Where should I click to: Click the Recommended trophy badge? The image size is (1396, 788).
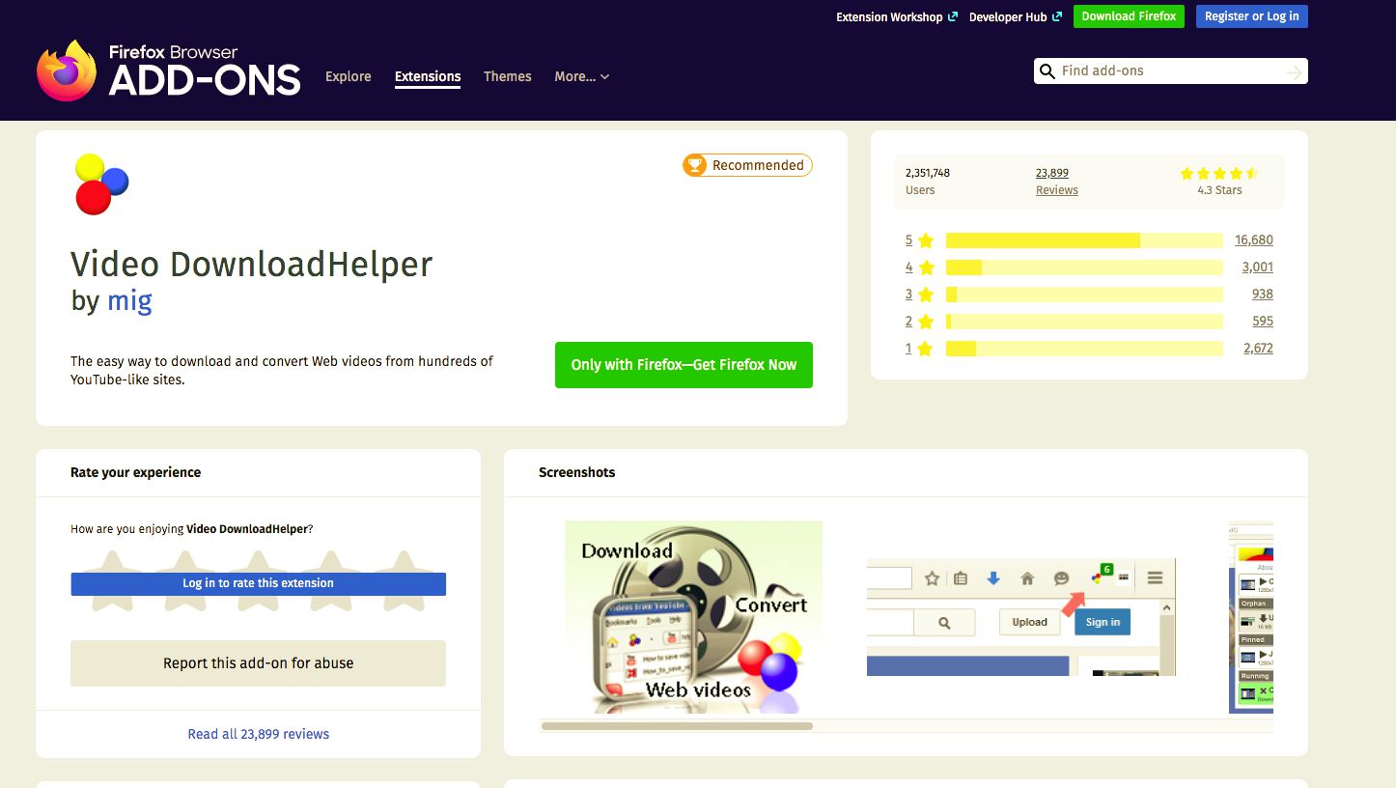(747, 165)
